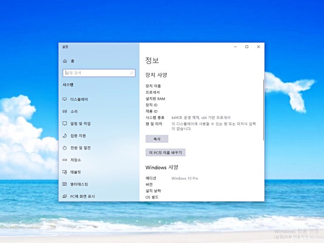Click the magnifier icon in the search box
This screenshot has width=324, height=243.
tap(132, 73)
